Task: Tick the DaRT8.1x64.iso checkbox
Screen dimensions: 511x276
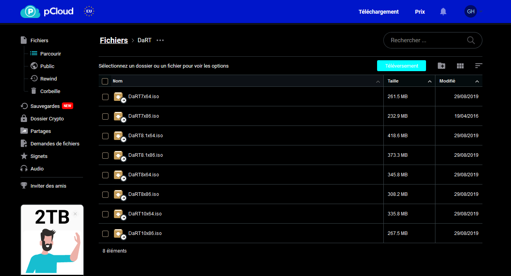Action: coord(105,136)
